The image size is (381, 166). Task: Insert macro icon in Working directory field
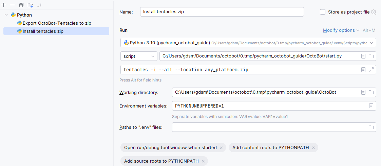[x=363, y=92]
